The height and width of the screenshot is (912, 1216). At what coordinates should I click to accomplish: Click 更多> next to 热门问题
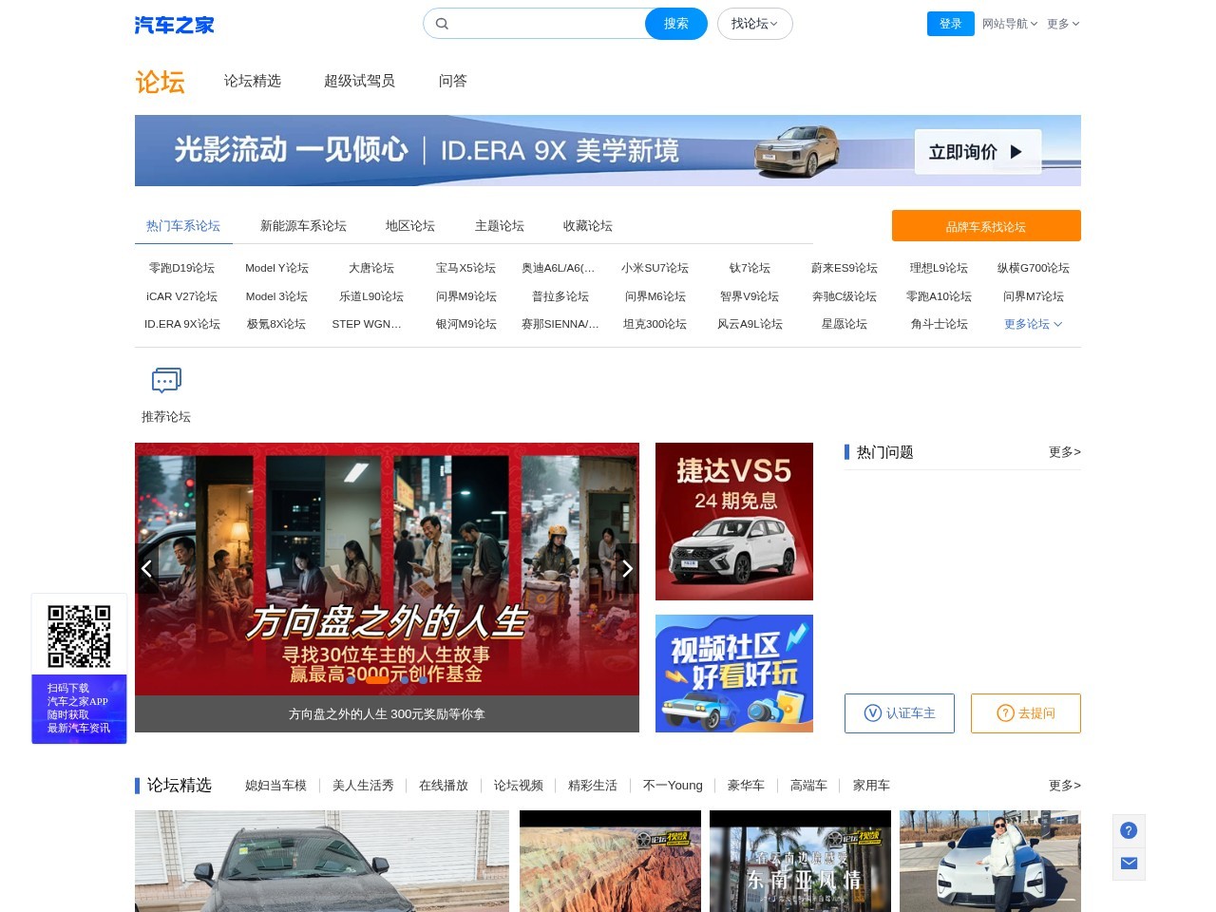tap(1065, 452)
